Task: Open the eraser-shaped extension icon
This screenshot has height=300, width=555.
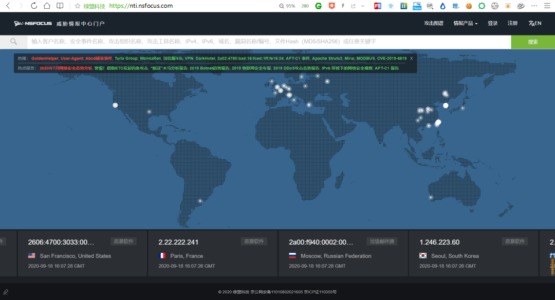Action: point(521,6)
